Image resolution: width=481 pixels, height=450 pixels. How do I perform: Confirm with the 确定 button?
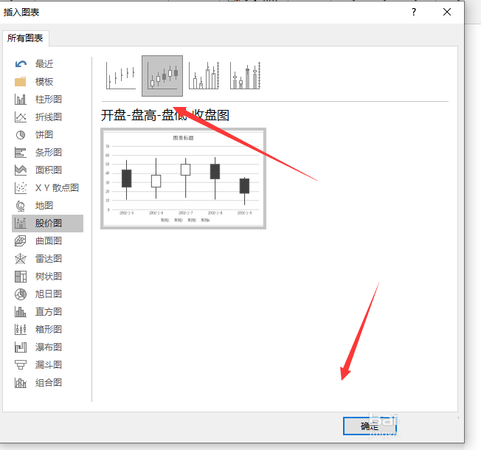[x=370, y=426]
